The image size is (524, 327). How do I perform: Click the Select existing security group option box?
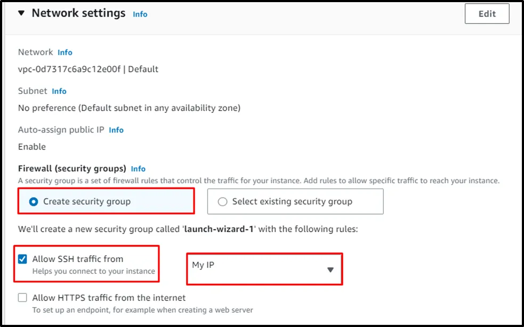(295, 202)
